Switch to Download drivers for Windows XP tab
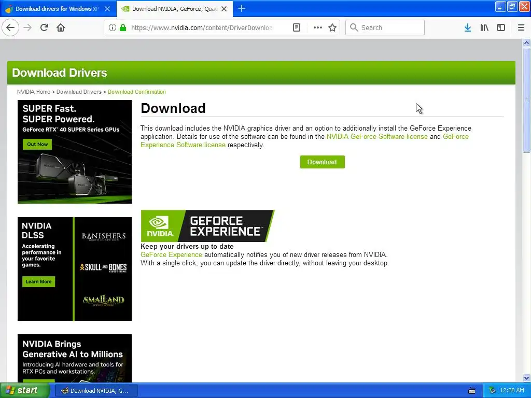The width and height of the screenshot is (531, 398). (57, 9)
